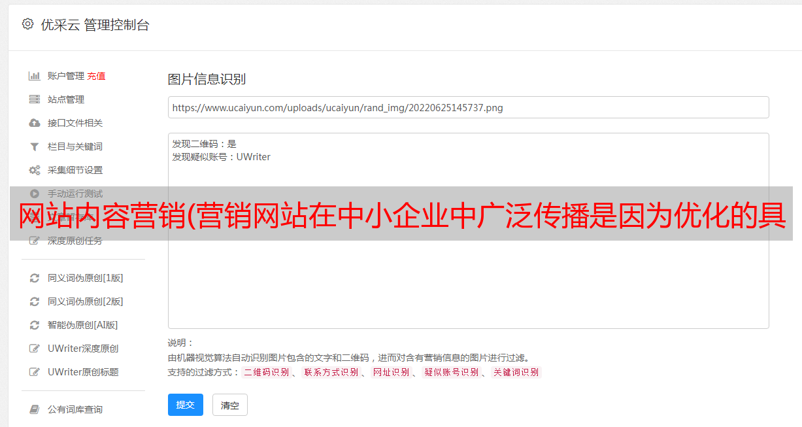The image size is (802, 427).
Task: Open 栏目与关键词 in the sidebar
Action: pos(75,146)
